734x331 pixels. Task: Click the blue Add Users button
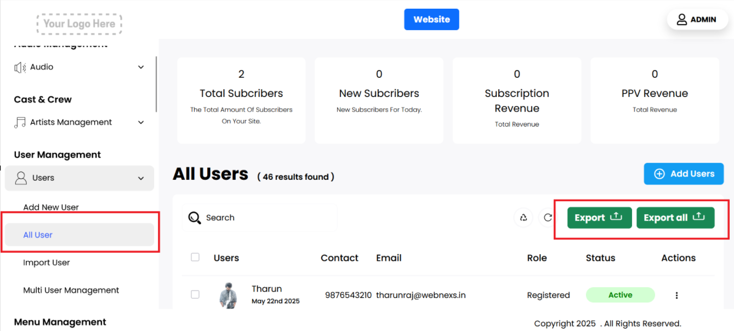(684, 174)
